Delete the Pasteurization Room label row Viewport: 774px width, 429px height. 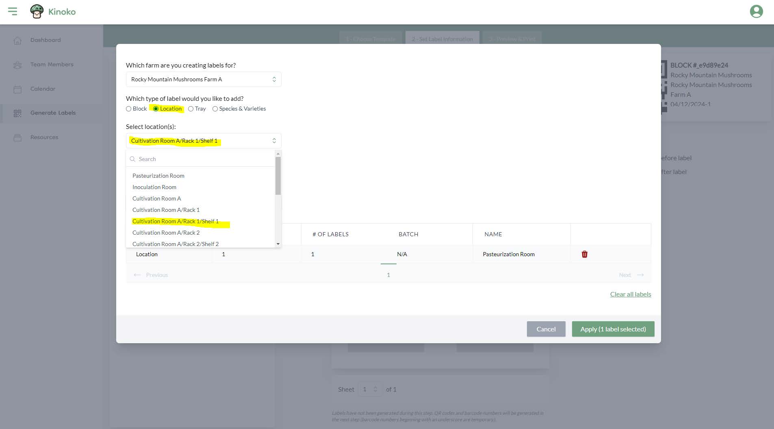584,254
